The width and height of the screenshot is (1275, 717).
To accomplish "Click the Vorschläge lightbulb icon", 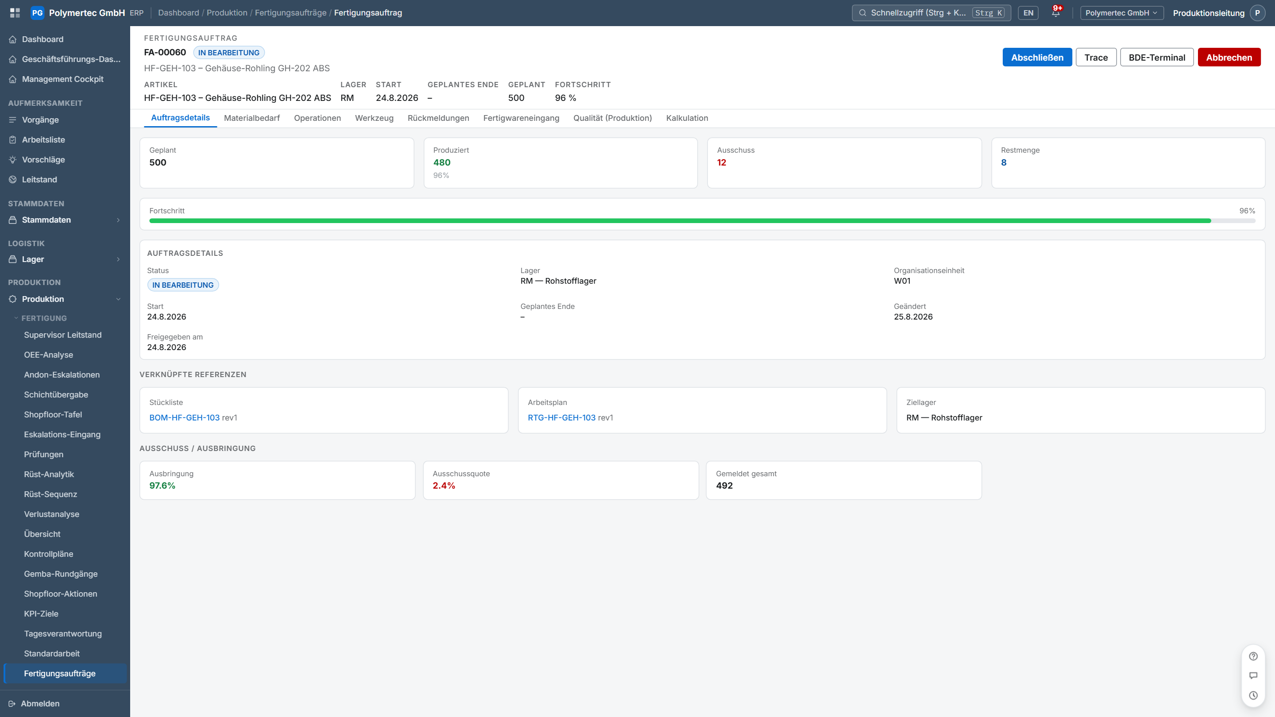I will [13, 160].
